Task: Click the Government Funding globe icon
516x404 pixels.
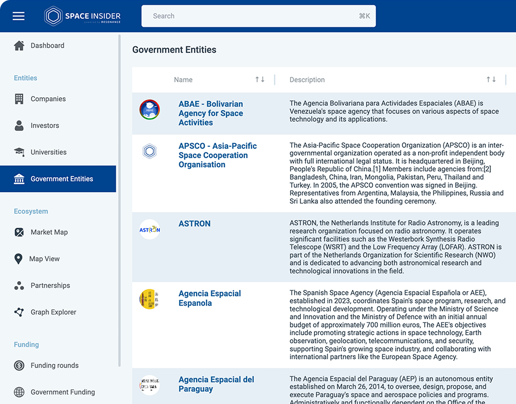Action: click(x=19, y=392)
